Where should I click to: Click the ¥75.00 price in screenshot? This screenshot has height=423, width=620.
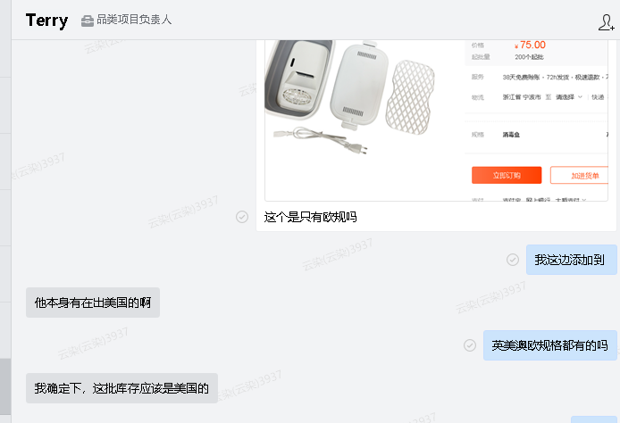pos(530,45)
